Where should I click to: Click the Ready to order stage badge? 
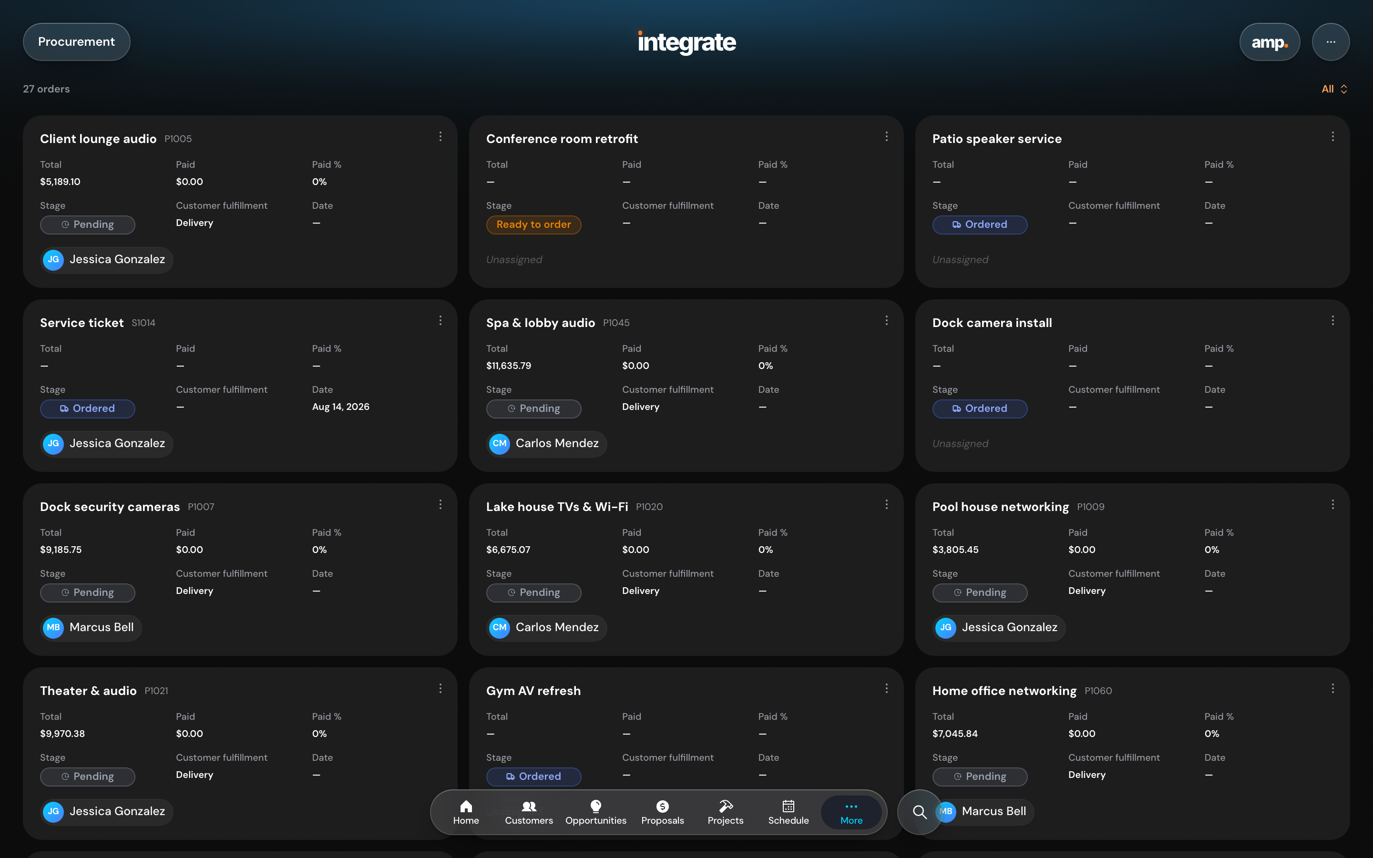tap(533, 225)
